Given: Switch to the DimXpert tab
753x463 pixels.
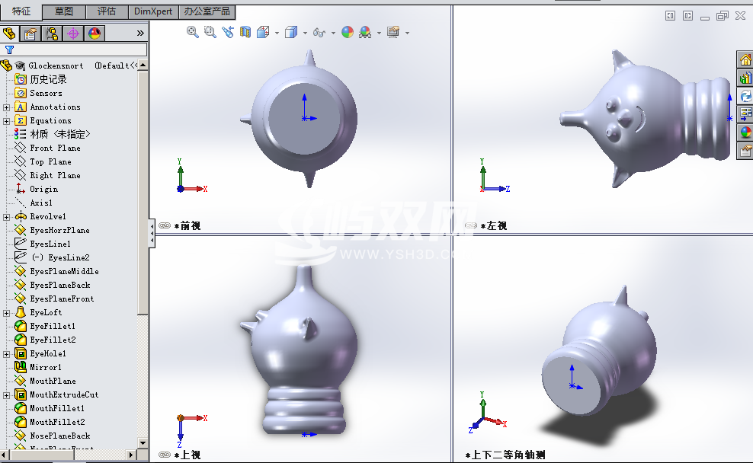Looking at the screenshot, I should tap(153, 11).
